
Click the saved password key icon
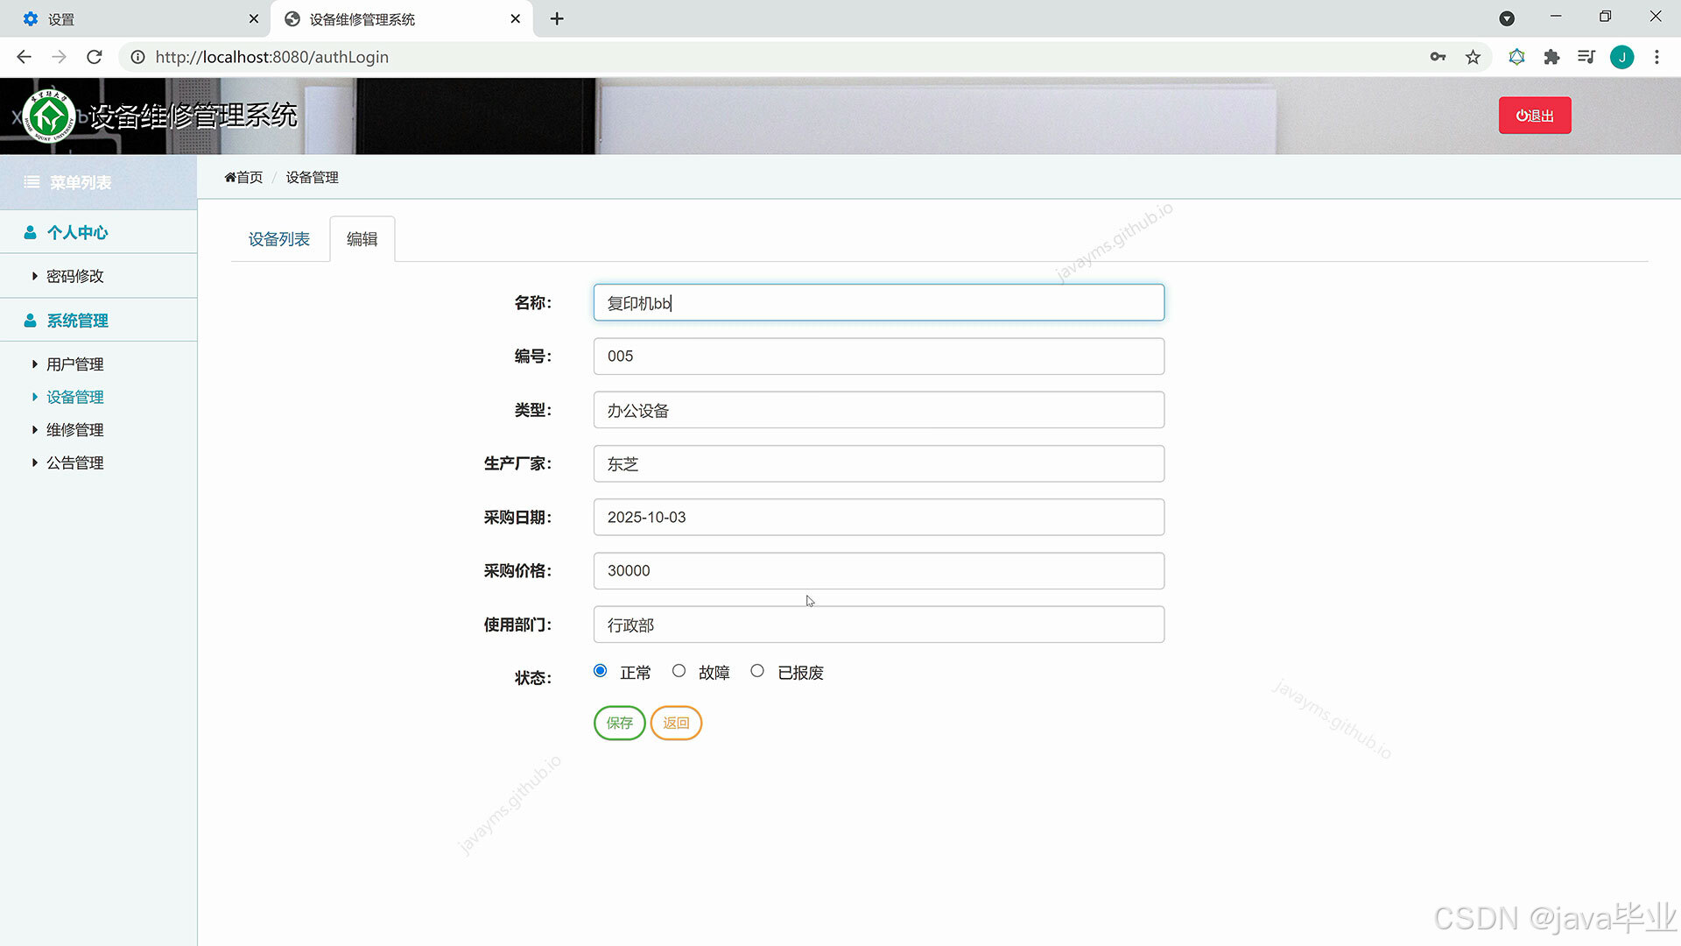1438,57
